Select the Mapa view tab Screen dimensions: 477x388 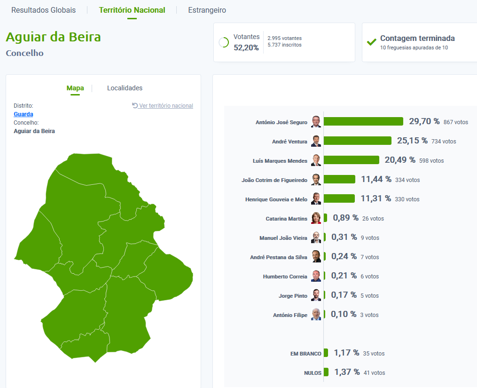(x=75, y=88)
